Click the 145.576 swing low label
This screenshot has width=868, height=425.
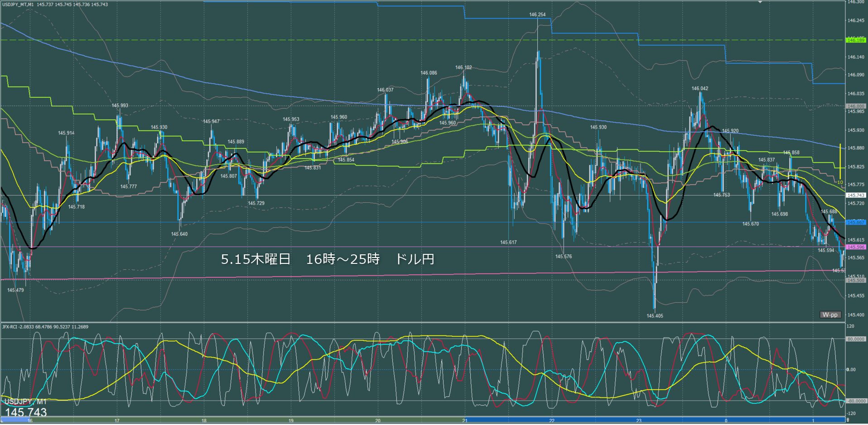(x=564, y=256)
